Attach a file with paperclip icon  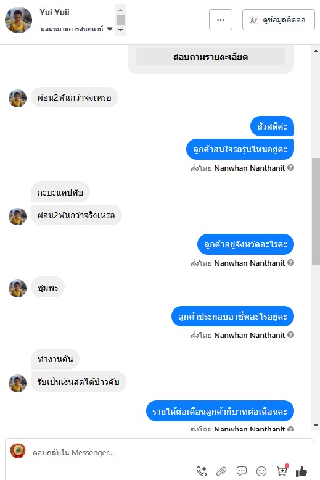221,471
